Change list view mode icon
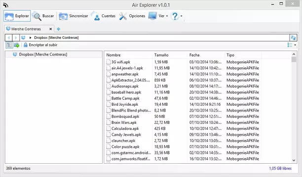This screenshot has width=302, height=177. (x=290, y=45)
